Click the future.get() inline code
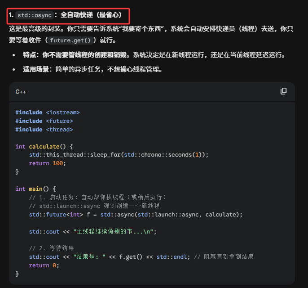This screenshot has height=288, width=308. (70, 40)
